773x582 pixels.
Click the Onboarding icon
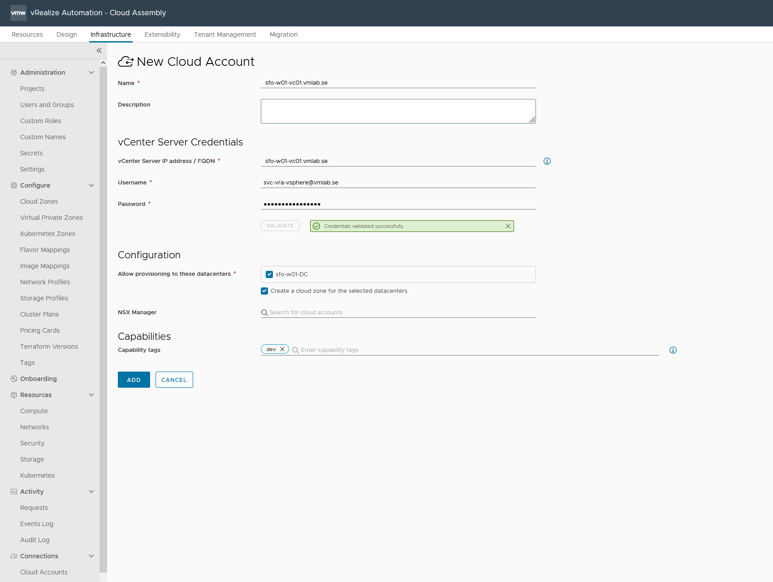click(x=14, y=379)
